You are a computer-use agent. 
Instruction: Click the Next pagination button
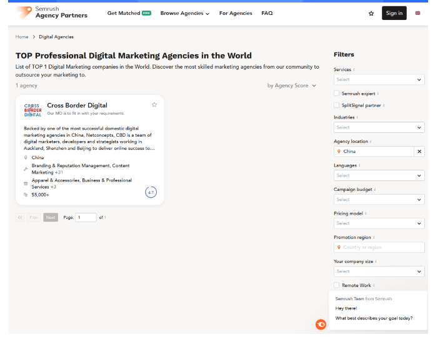[x=51, y=217]
